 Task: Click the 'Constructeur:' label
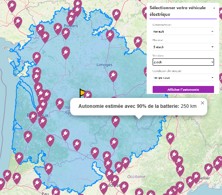pos(162,25)
